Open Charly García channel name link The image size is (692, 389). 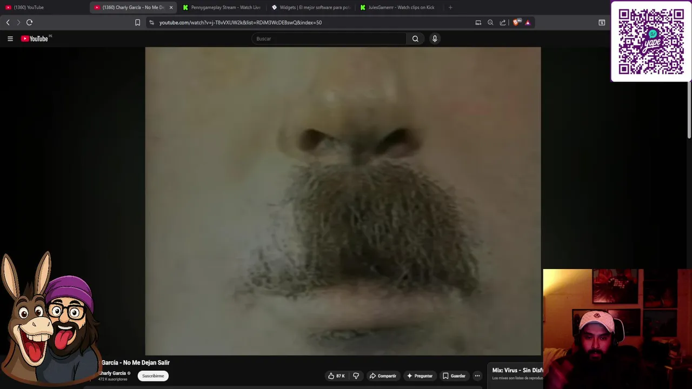pyautogui.click(x=113, y=373)
